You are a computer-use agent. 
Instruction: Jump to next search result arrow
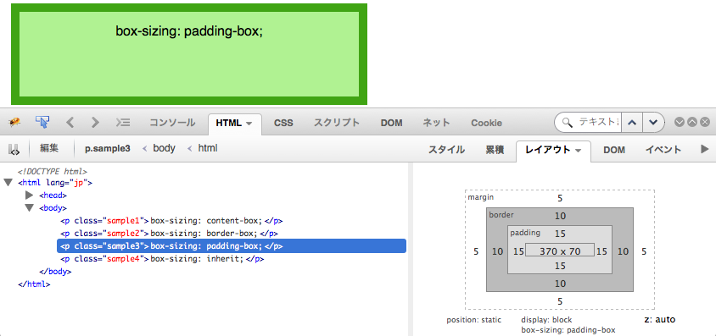[x=653, y=123]
